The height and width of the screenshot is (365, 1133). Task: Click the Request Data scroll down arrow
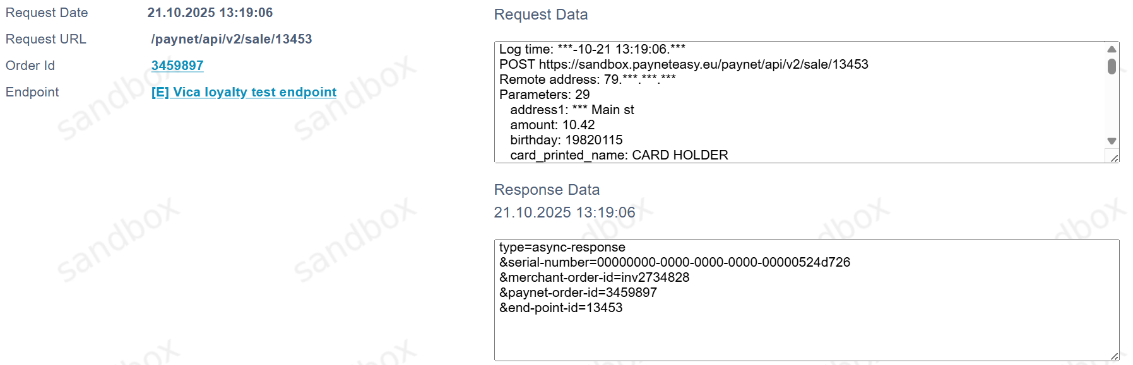pyautogui.click(x=1112, y=141)
